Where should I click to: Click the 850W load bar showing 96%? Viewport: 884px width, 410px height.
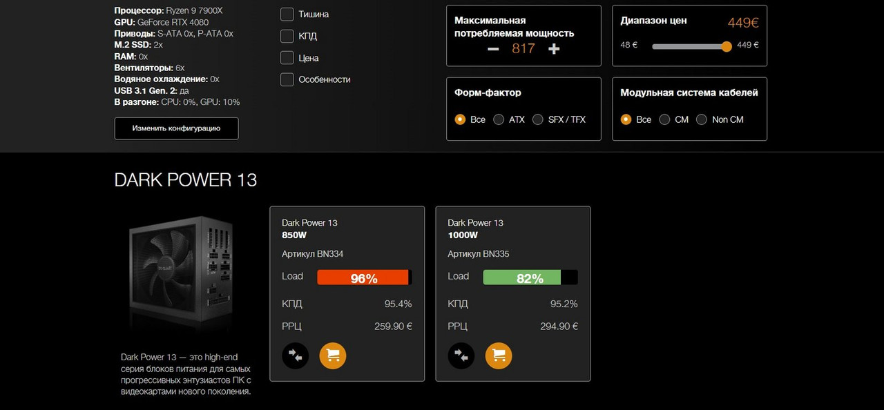(x=365, y=277)
